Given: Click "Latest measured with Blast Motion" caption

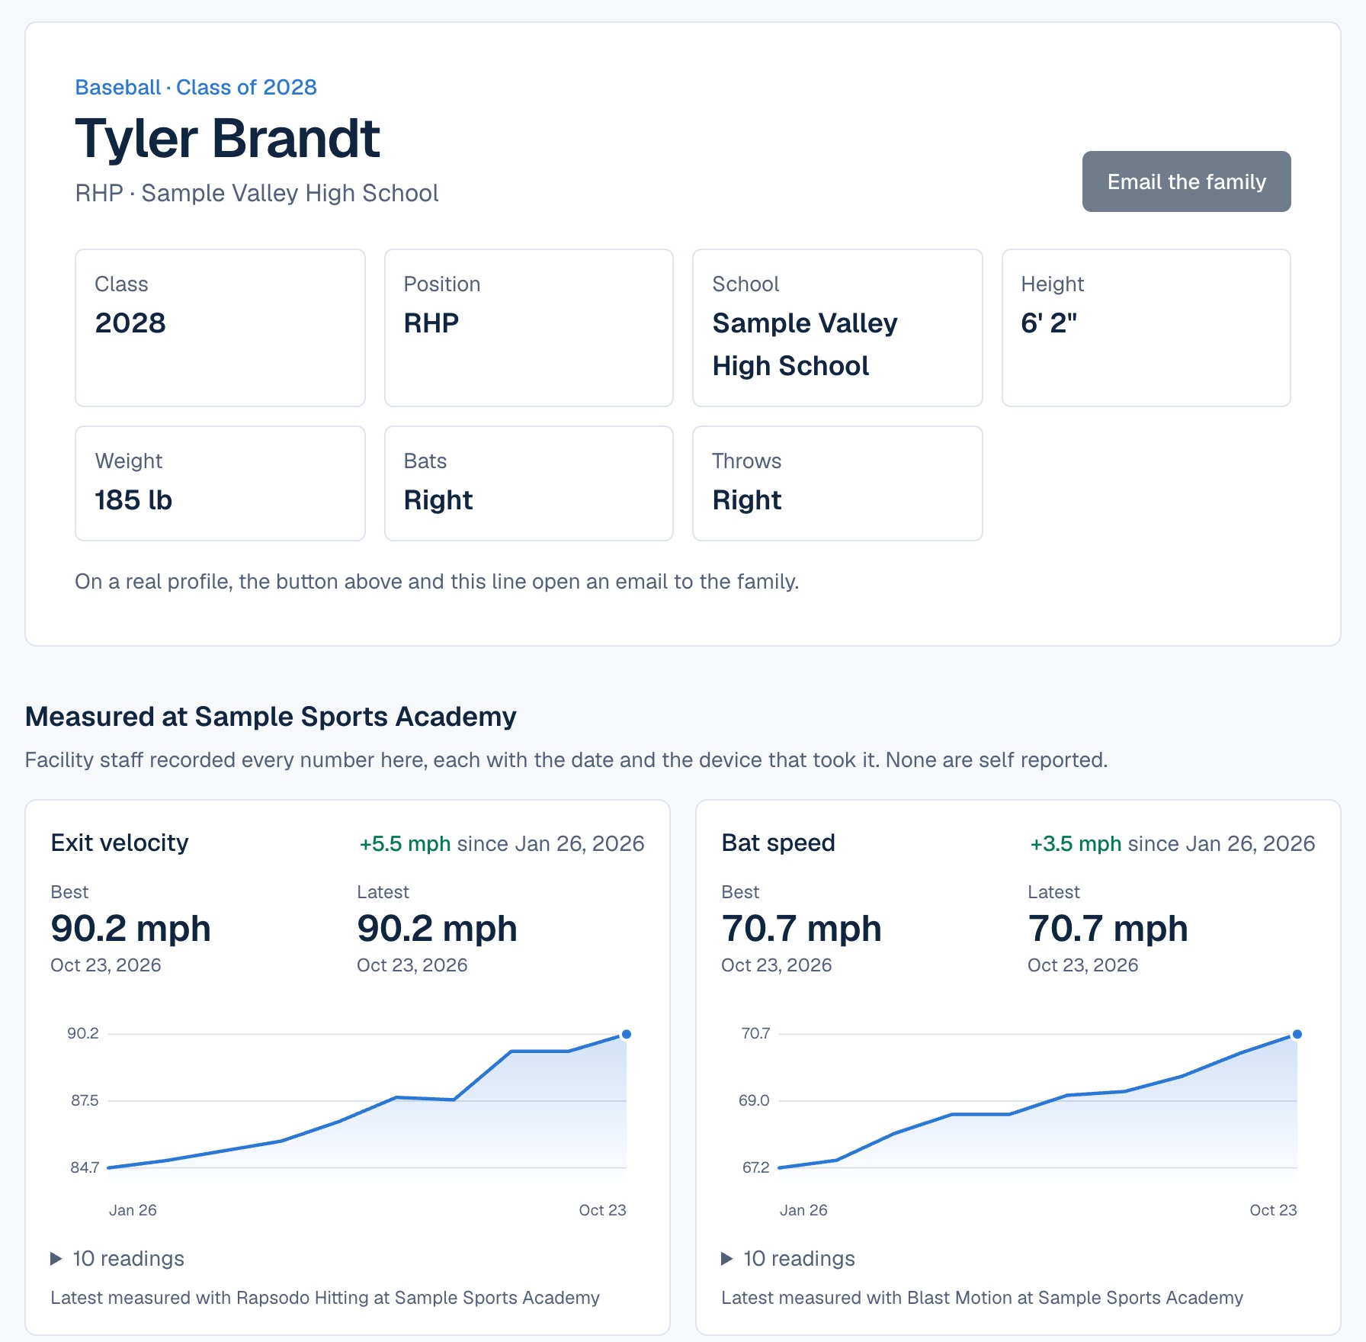Looking at the screenshot, I should coord(983,1298).
